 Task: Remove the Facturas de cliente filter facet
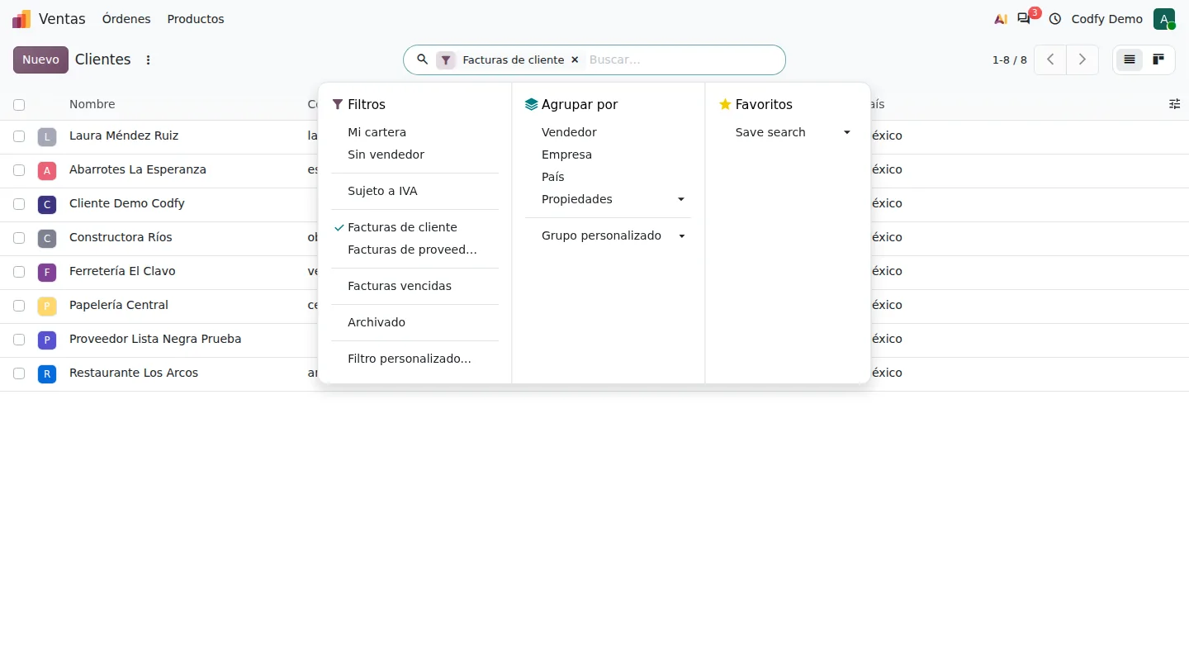tap(575, 59)
